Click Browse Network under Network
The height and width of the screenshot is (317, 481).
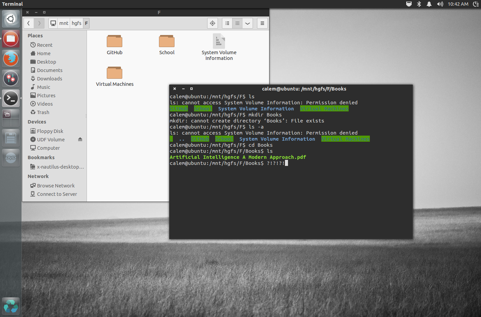pos(55,185)
